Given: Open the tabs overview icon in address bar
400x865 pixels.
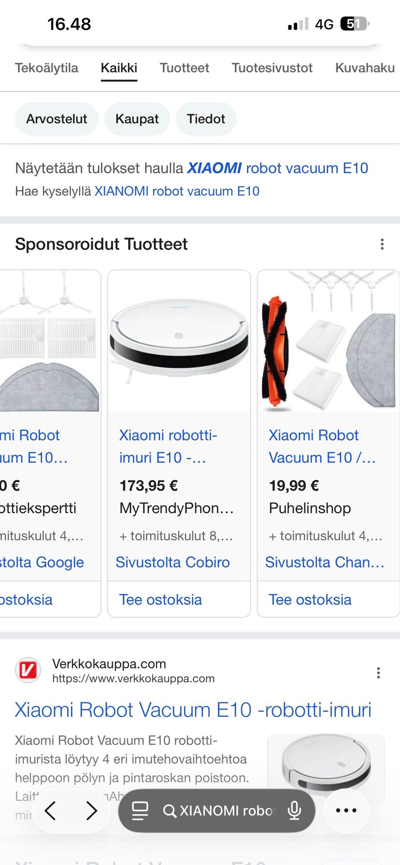Looking at the screenshot, I should point(140,810).
